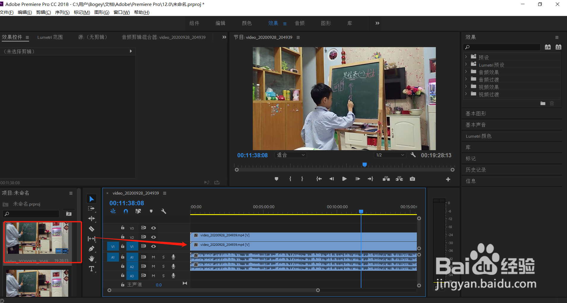Image resolution: width=567 pixels, height=303 pixels.
Task: Select the Ripple Edit tool
Action: pyautogui.click(x=91, y=219)
